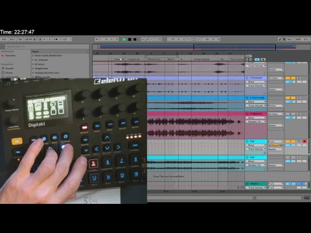Image resolution: width=311 pixels, height=233 pixels.
Task: Open second Digi track Master output dropdown
Action: click(x=276, y=165)
